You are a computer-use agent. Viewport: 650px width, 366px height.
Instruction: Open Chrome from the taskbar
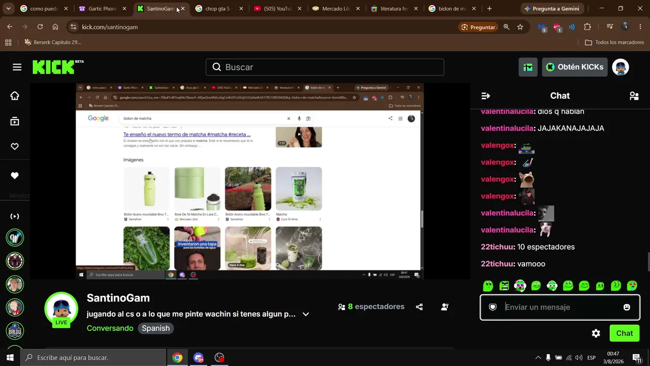[x=177, y=357]
